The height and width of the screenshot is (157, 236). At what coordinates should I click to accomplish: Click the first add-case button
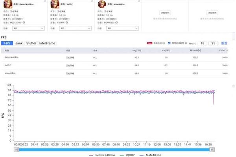(165, 13)
